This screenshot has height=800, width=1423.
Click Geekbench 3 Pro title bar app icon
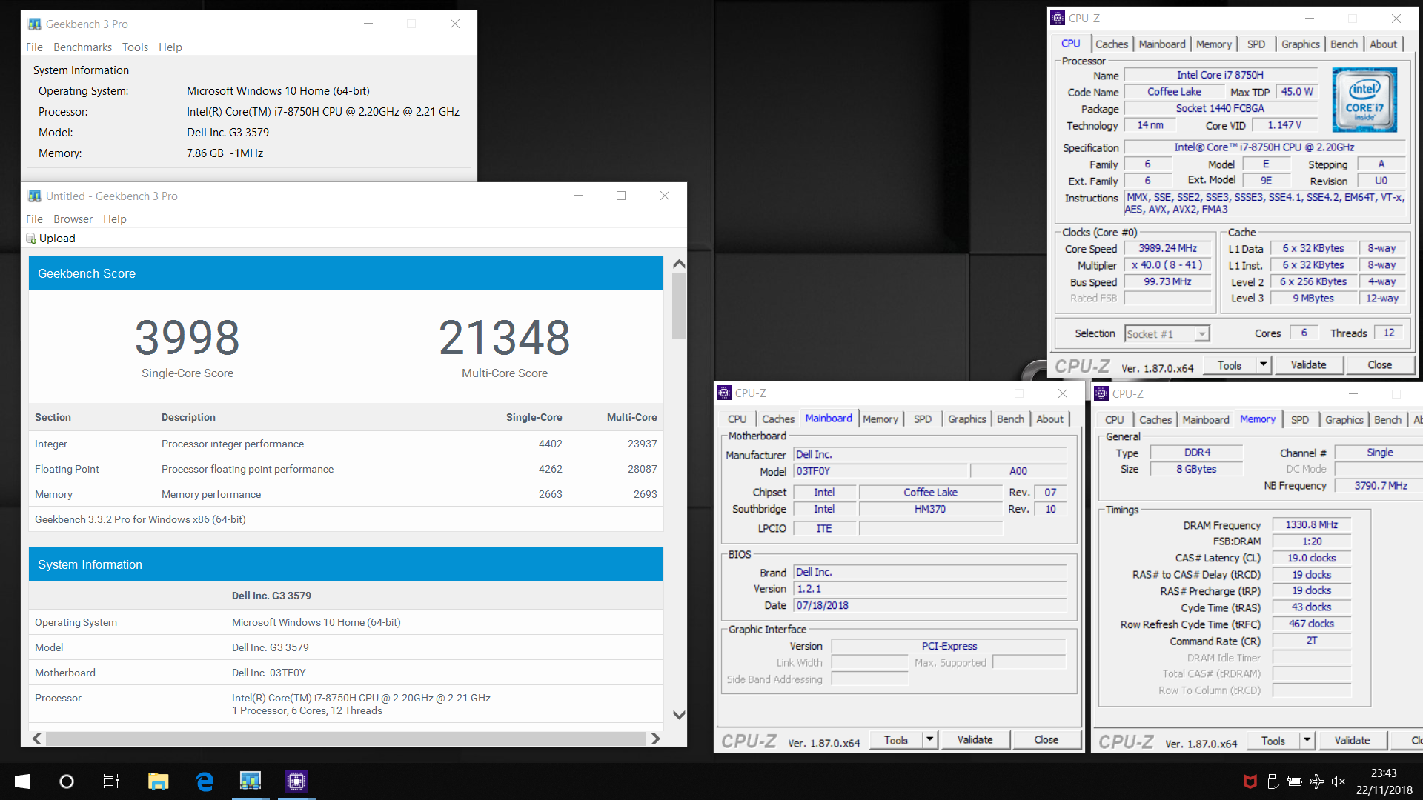34,24
